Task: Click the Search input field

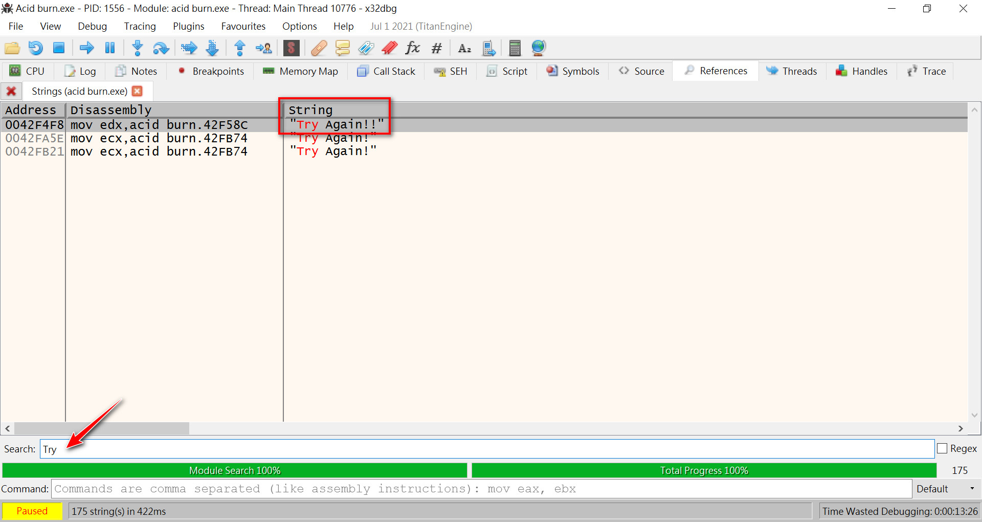Action: pyautogui.click(x=486, y=449)
